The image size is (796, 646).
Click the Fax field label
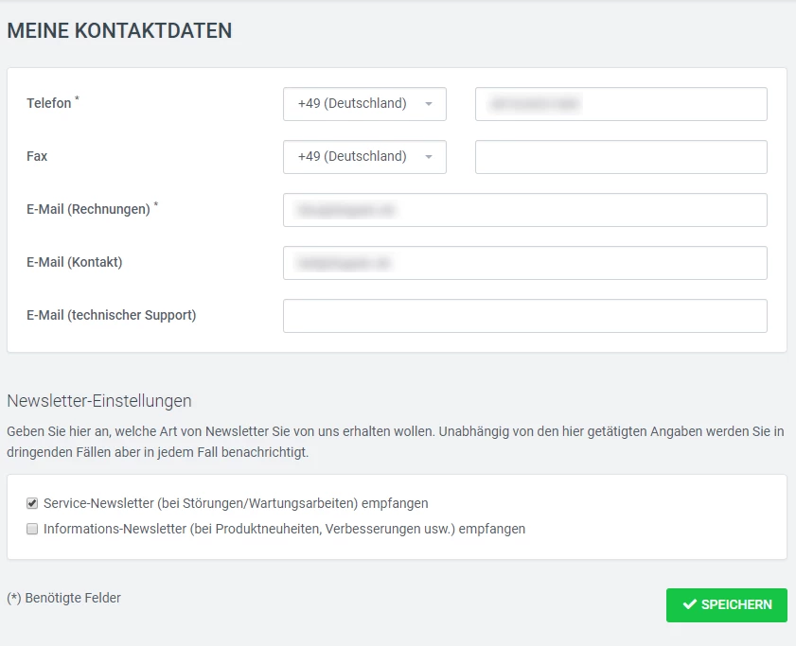37,157
